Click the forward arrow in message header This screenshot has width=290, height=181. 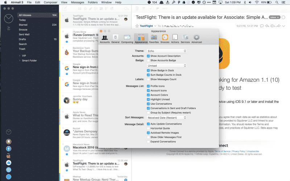click(278, 26)
